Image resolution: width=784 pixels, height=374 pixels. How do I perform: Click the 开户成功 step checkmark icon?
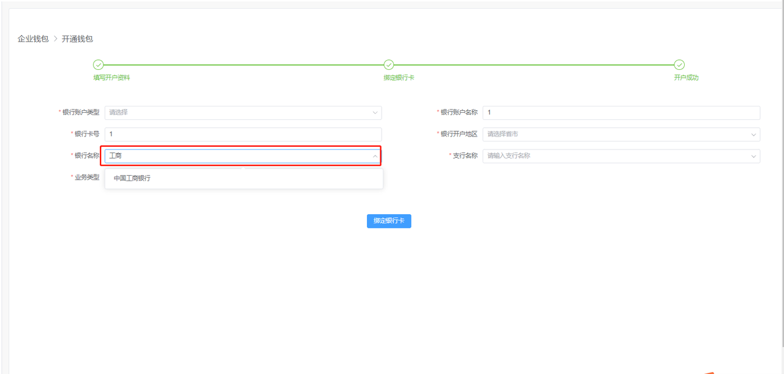pos(679,65)
